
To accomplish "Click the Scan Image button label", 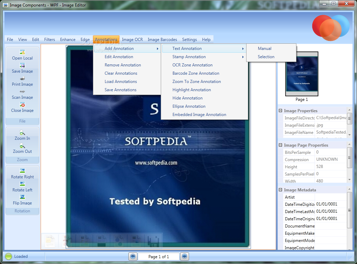I will point(22,97).
